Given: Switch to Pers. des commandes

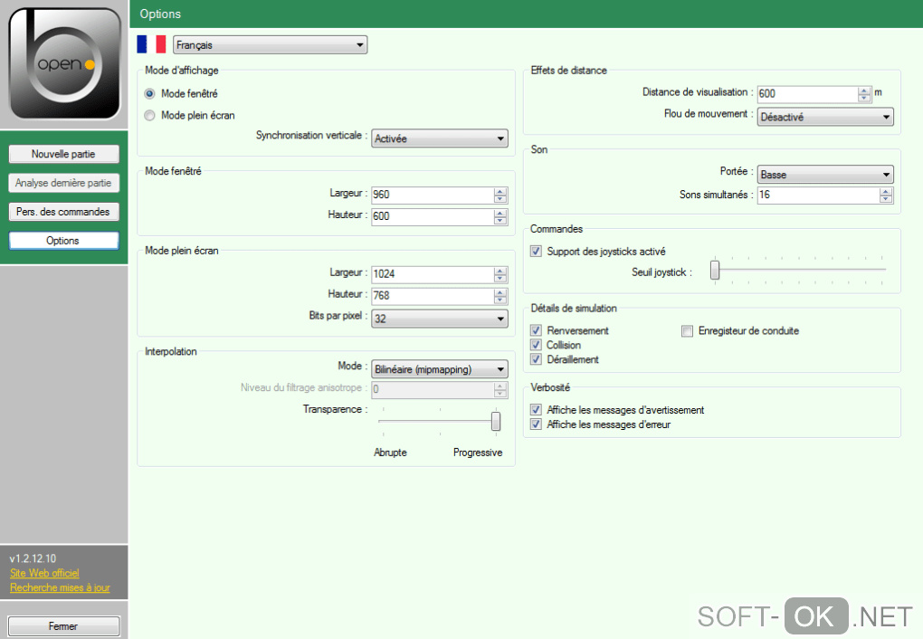Looking at the screenshot, I should pos(63,212).
